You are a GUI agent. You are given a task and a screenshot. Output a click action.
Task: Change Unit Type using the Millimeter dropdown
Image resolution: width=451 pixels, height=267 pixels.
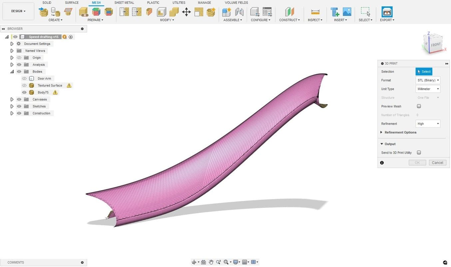click(428, 89)
